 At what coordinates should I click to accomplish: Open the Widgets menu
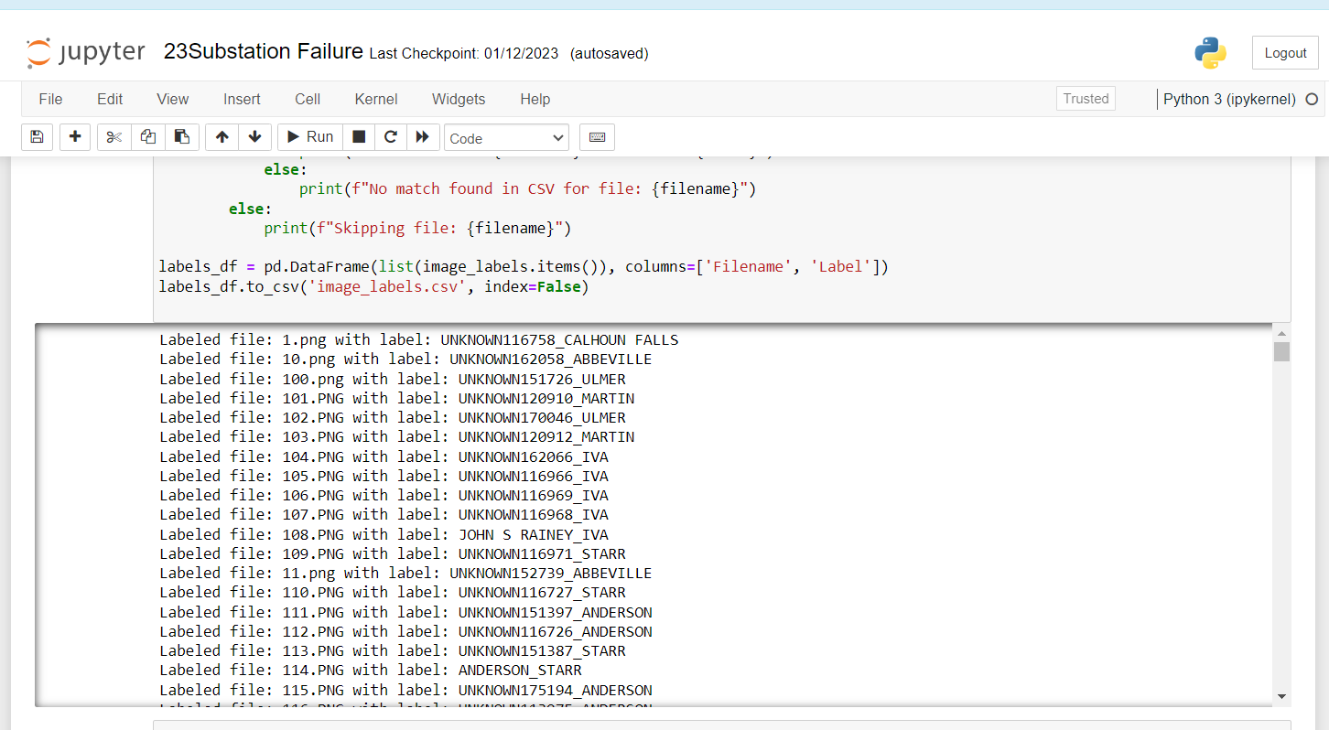tap(458, 99)
